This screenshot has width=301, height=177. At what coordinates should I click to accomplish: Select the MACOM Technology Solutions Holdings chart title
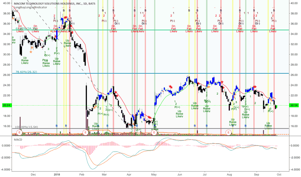click(x=55, y=4)
